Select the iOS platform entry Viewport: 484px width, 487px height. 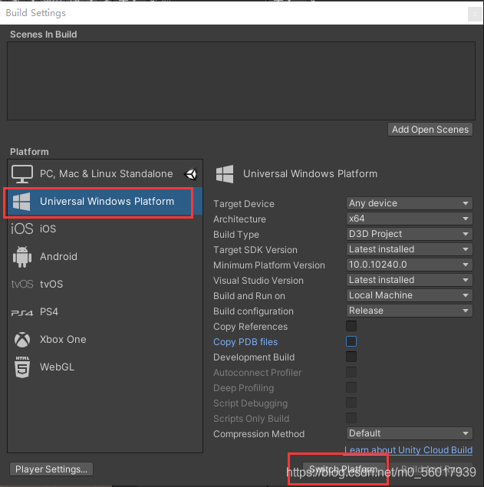105,229
